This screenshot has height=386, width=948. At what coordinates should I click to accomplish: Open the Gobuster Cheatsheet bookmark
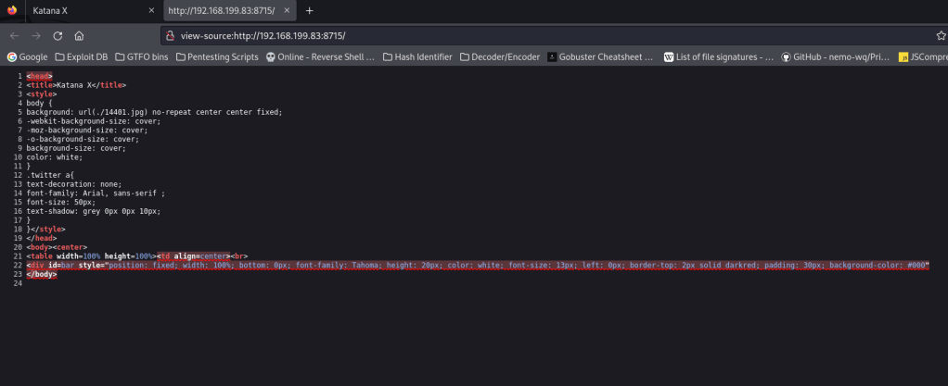click(601, 56)
